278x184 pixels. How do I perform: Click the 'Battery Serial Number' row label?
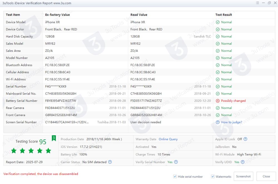pos(22,101)
